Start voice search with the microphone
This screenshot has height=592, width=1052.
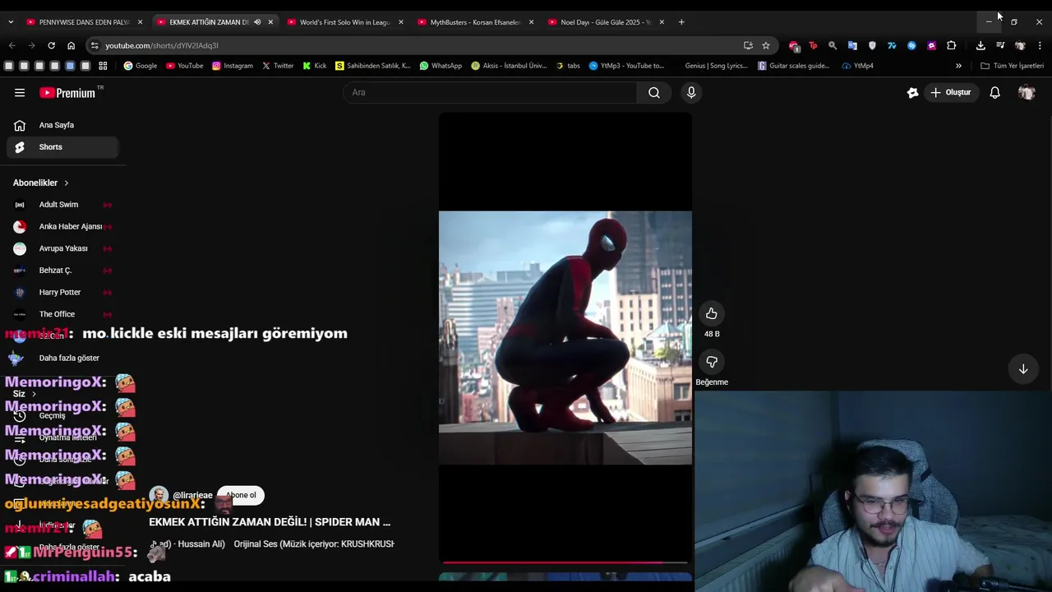coord(691,93)
